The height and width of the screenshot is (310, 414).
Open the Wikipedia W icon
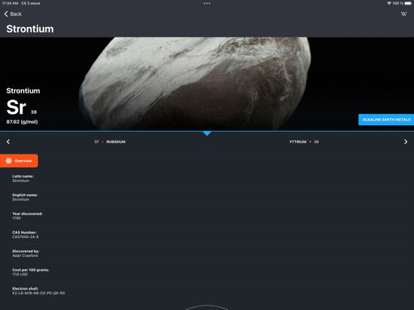tap(403, 14)
